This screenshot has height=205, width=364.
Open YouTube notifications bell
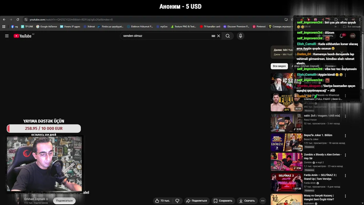click(x=342, y=36)
